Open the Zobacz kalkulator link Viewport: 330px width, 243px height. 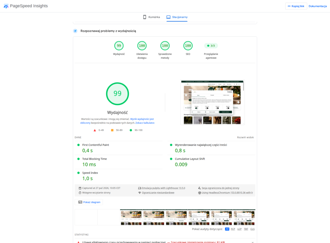pos(145,123)
